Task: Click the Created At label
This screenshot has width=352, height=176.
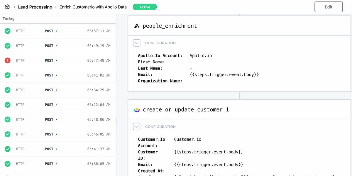Action: 151,171
